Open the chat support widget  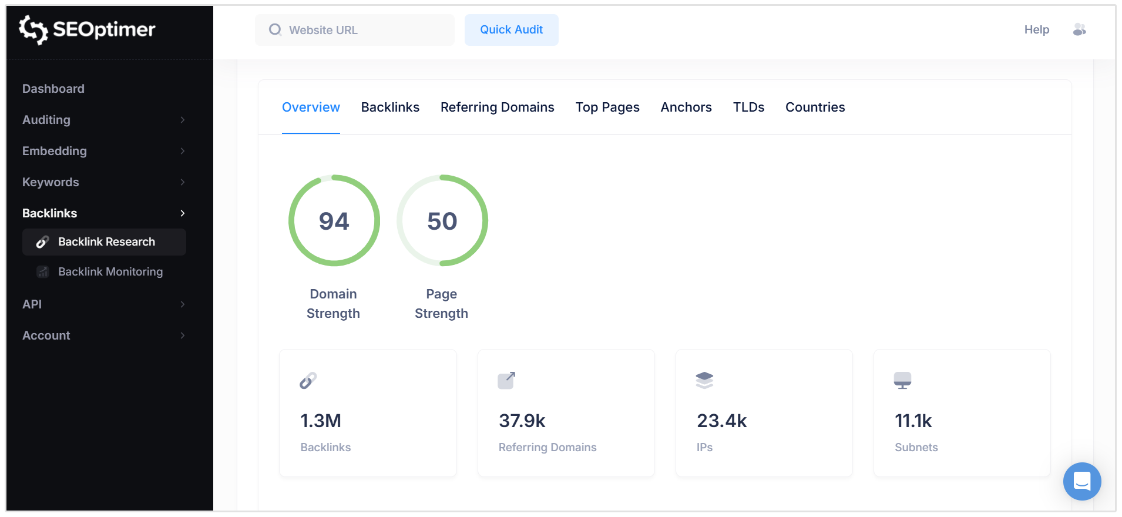[1081, 481]
